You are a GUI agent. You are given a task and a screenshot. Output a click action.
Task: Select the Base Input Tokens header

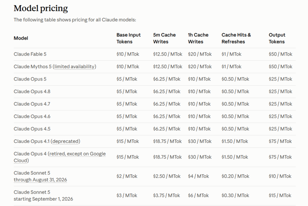(128, 38)
